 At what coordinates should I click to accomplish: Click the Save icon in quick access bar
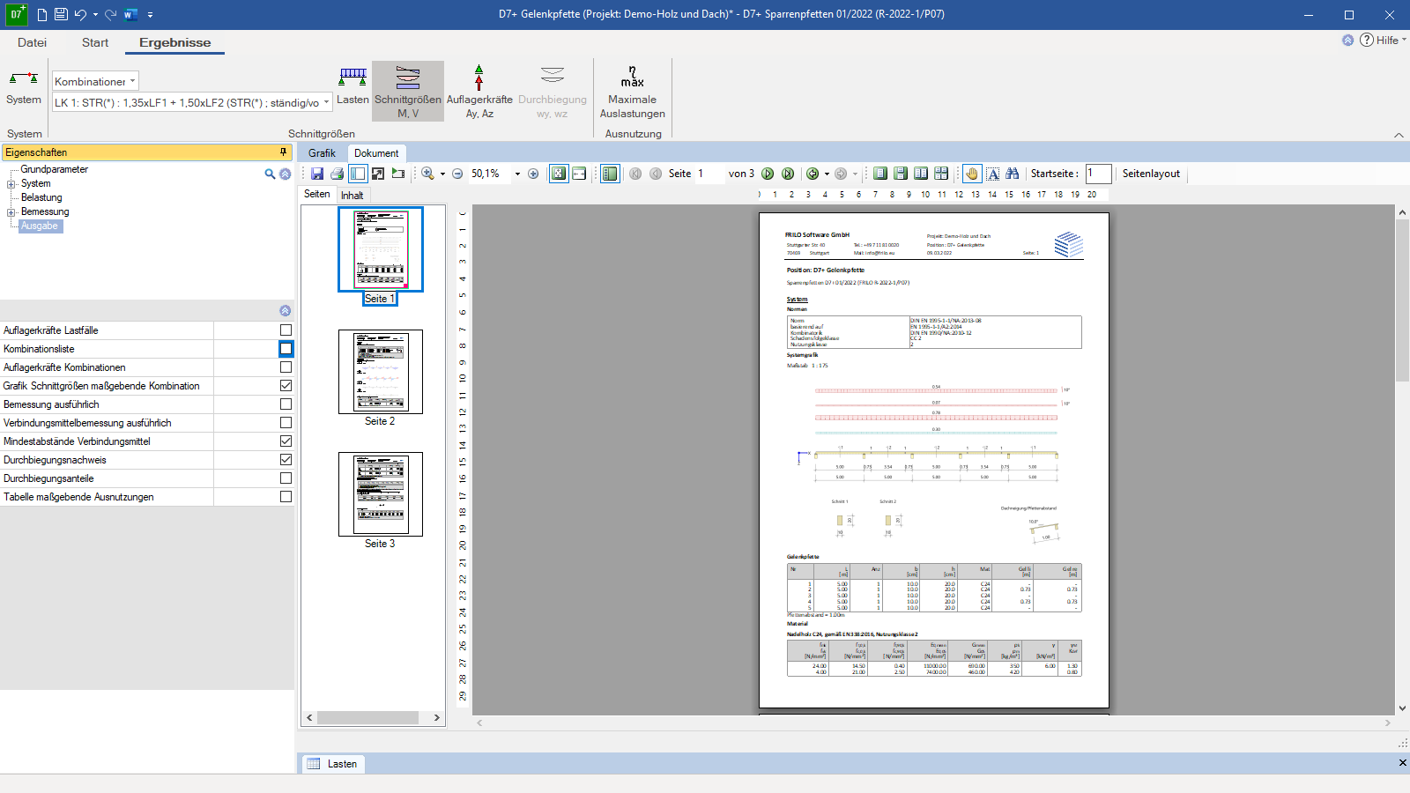point(61,14)
